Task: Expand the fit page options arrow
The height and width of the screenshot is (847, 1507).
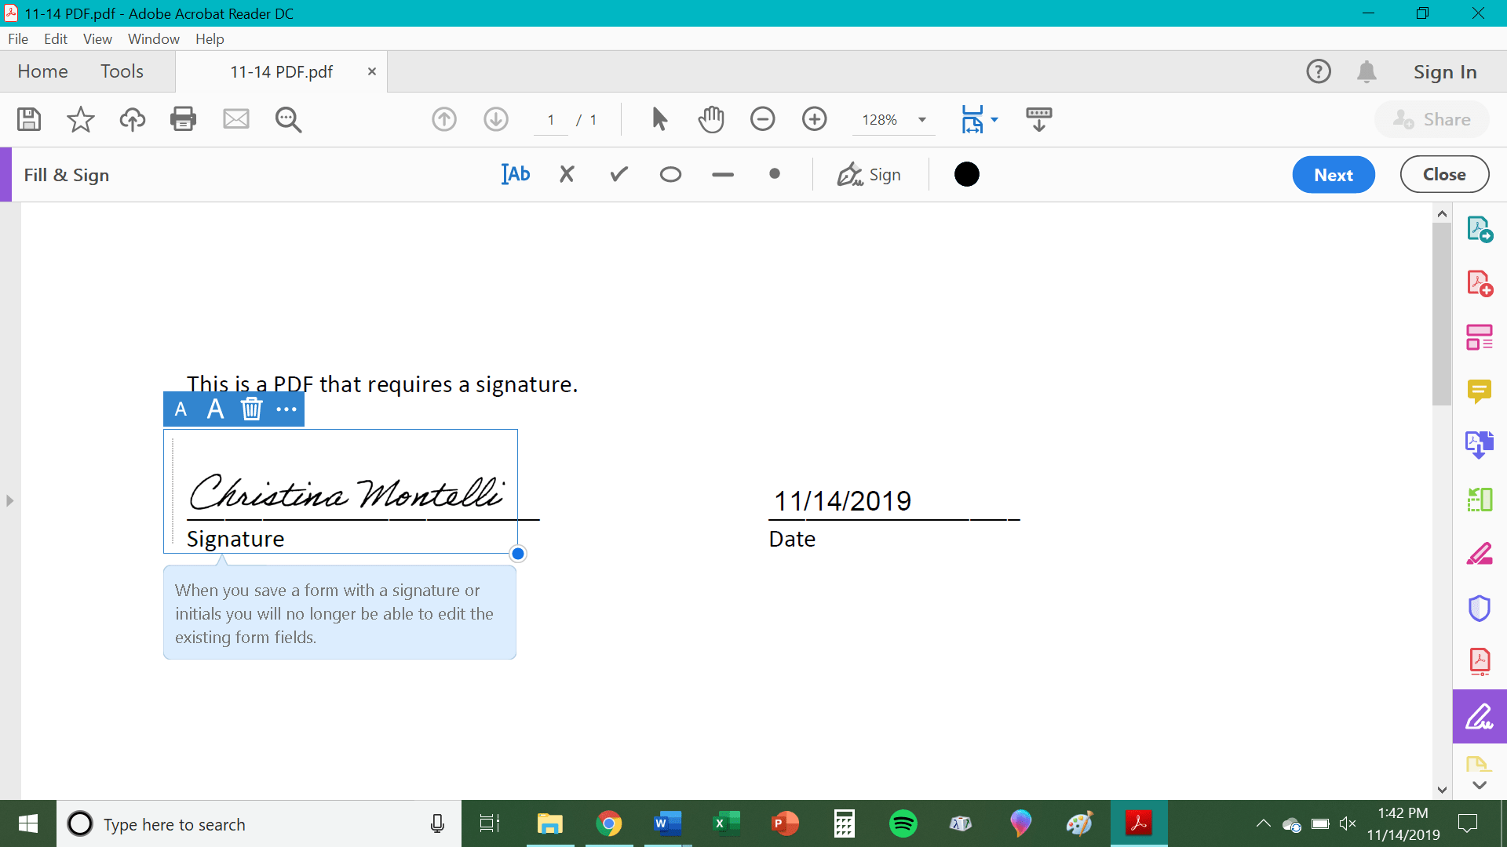Action: pyautogui.click(x=994, y=120)
